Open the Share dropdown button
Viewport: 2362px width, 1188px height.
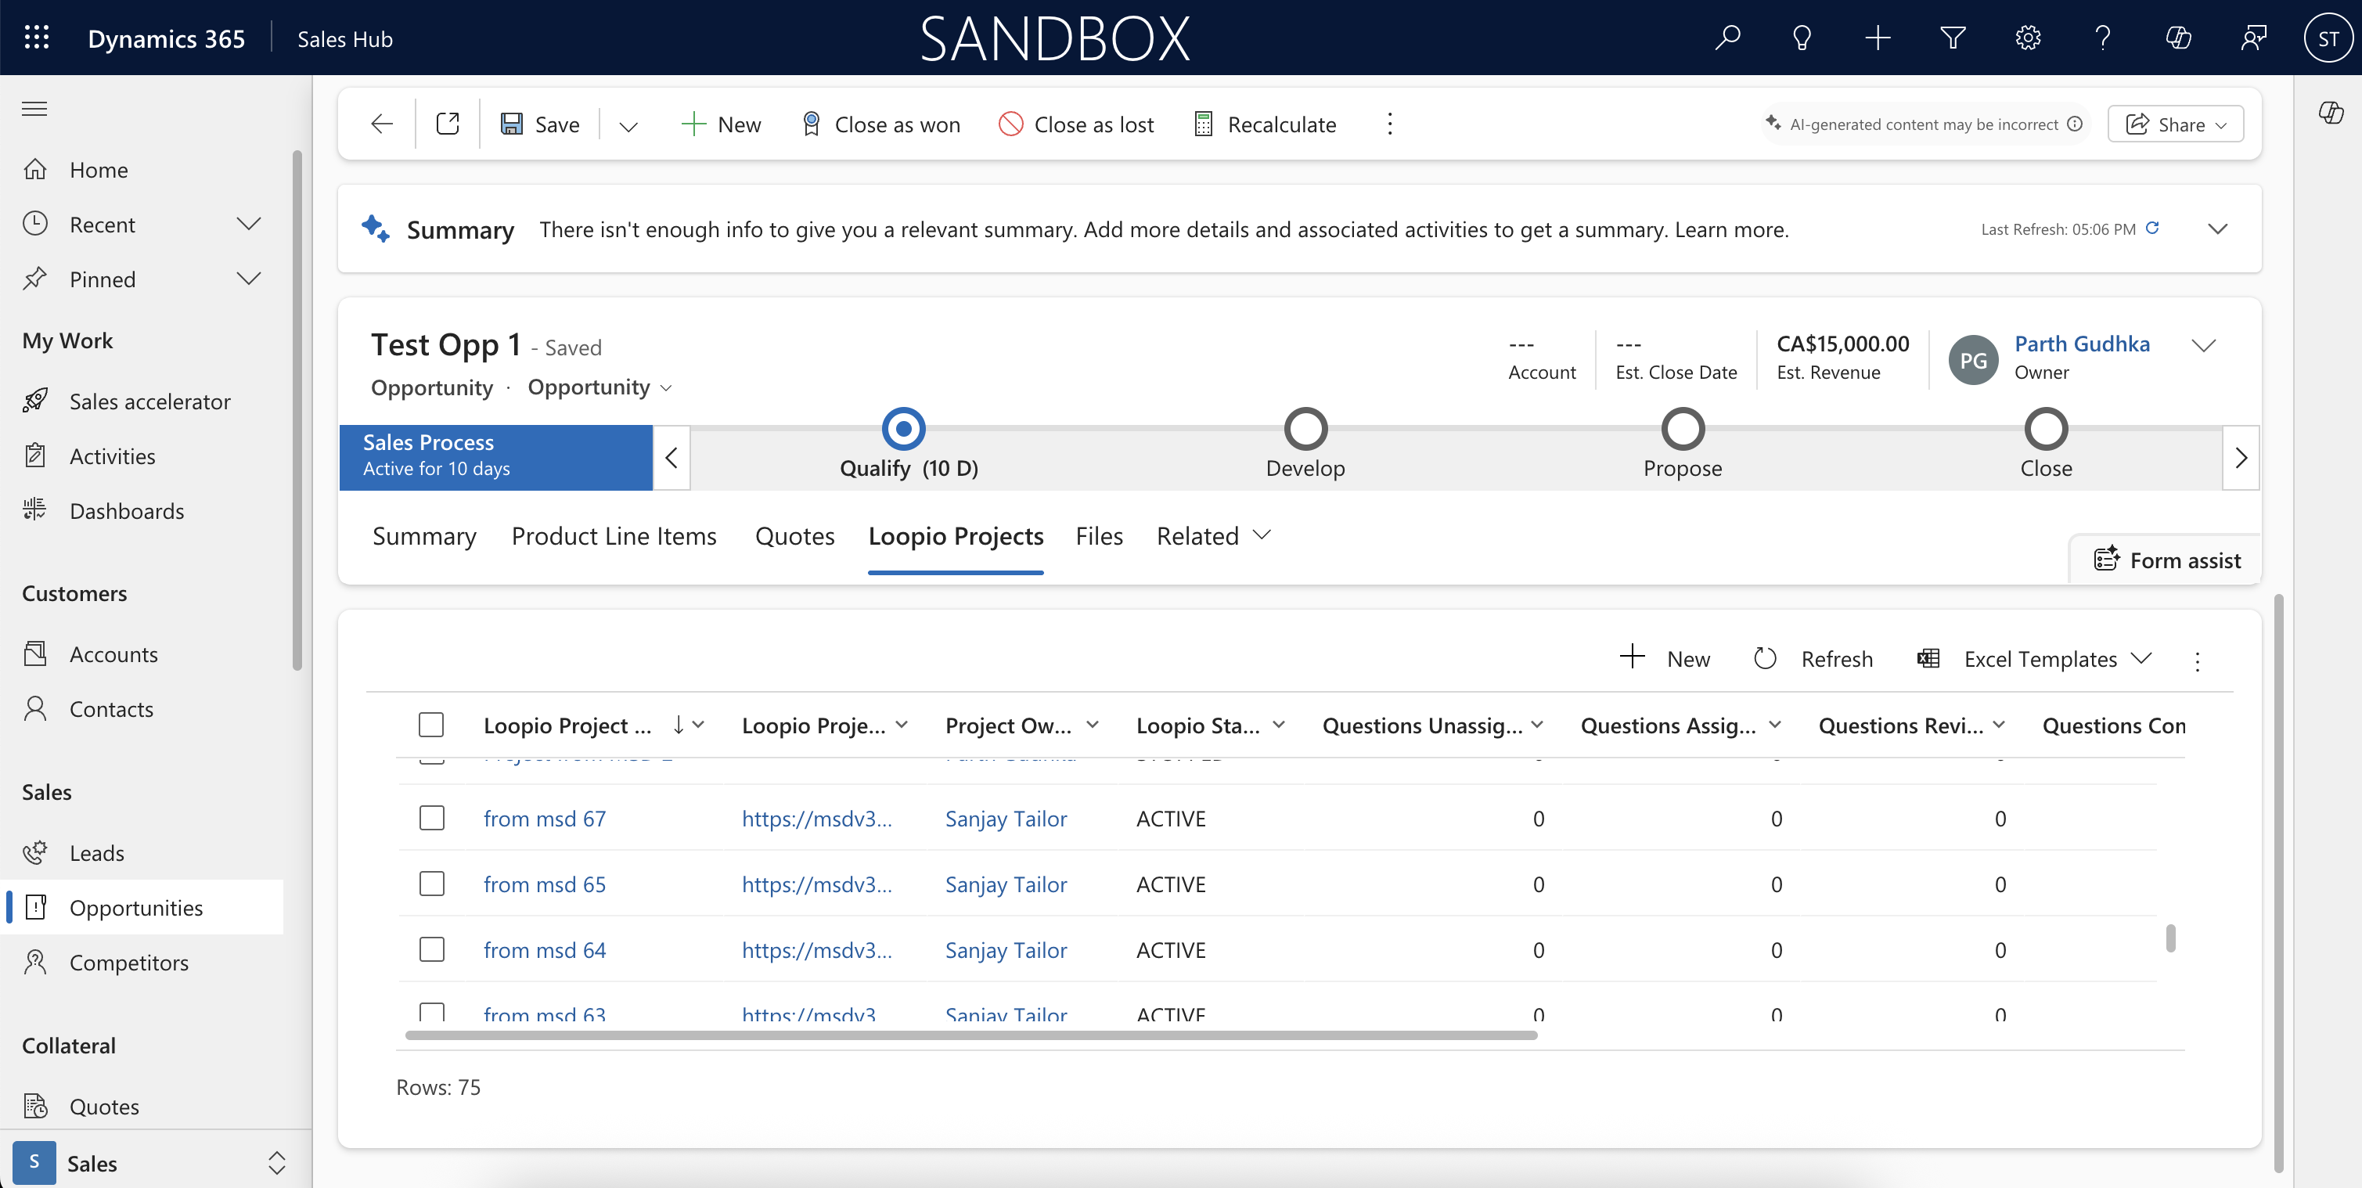pos(2175,124)
